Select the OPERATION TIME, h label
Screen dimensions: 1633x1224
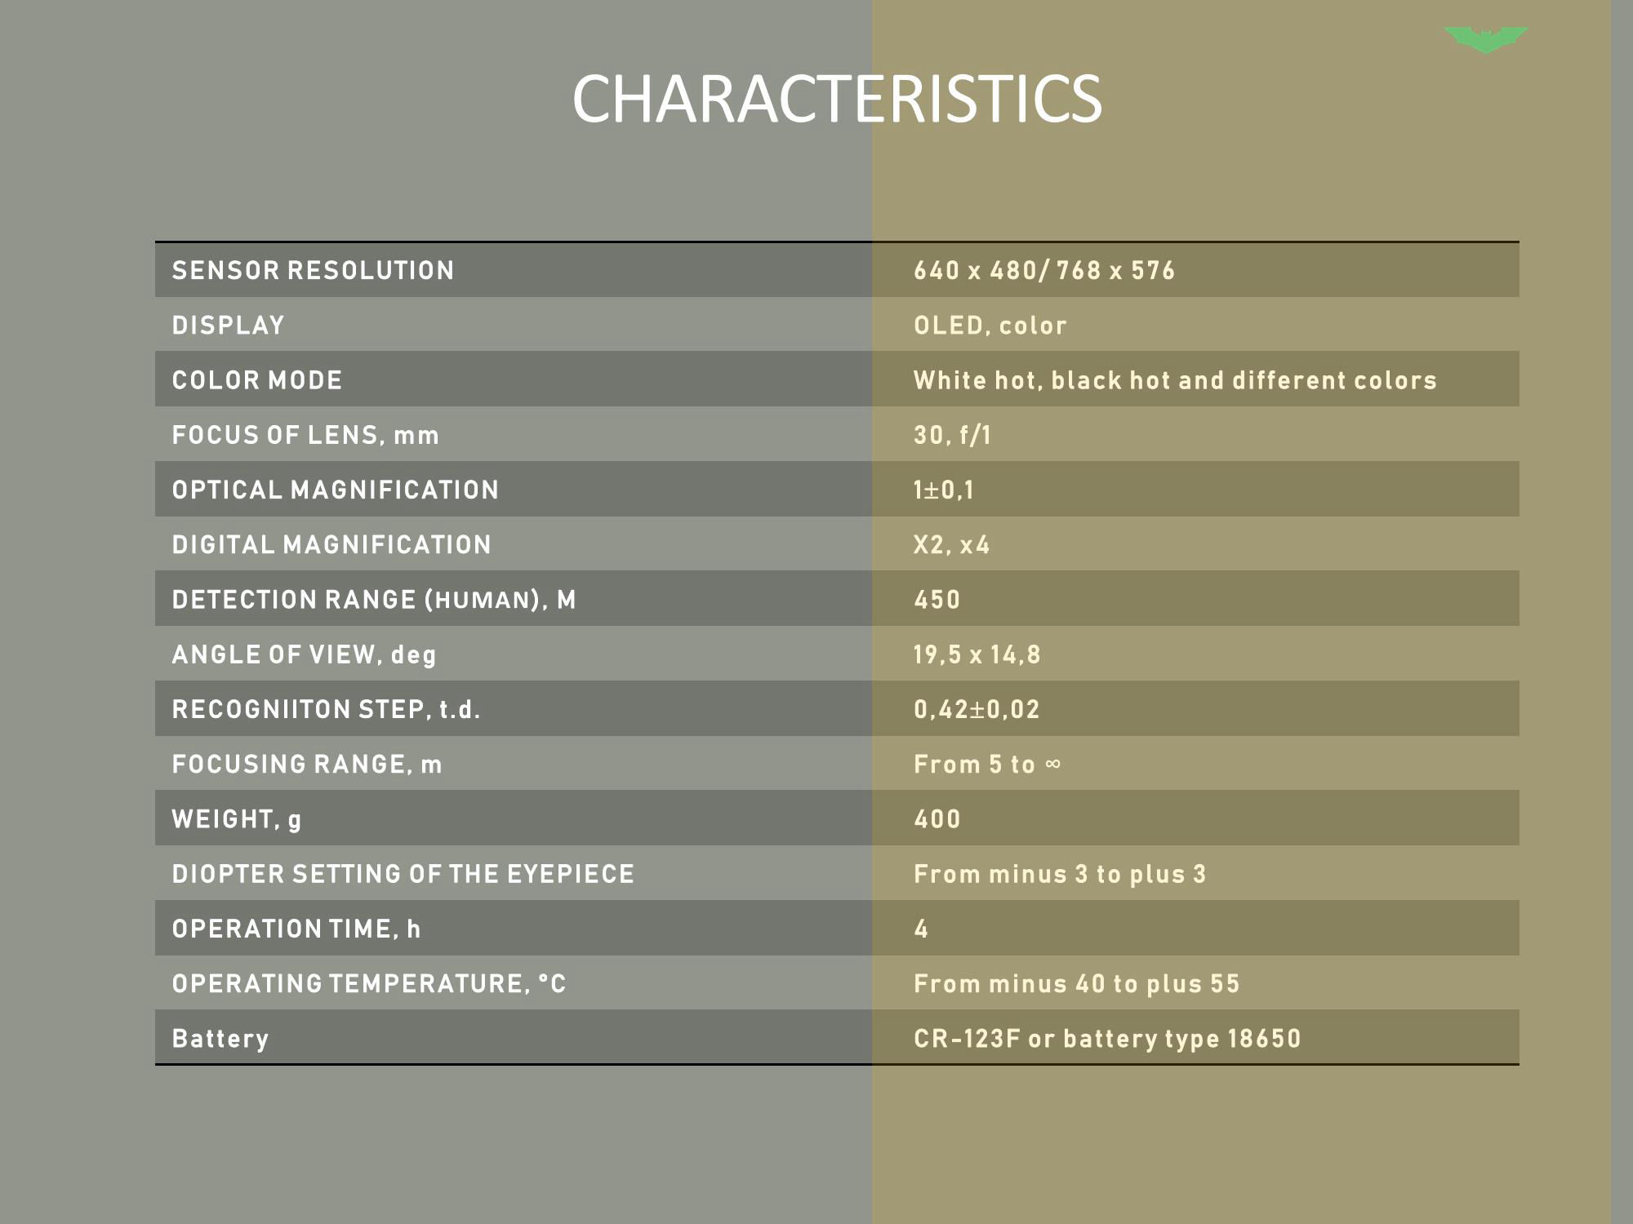pyautogui.click(x=296, y=929)
